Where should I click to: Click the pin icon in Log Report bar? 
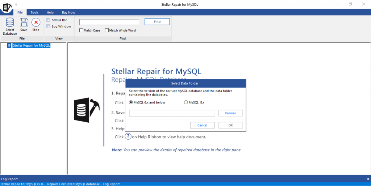point(368,179)
